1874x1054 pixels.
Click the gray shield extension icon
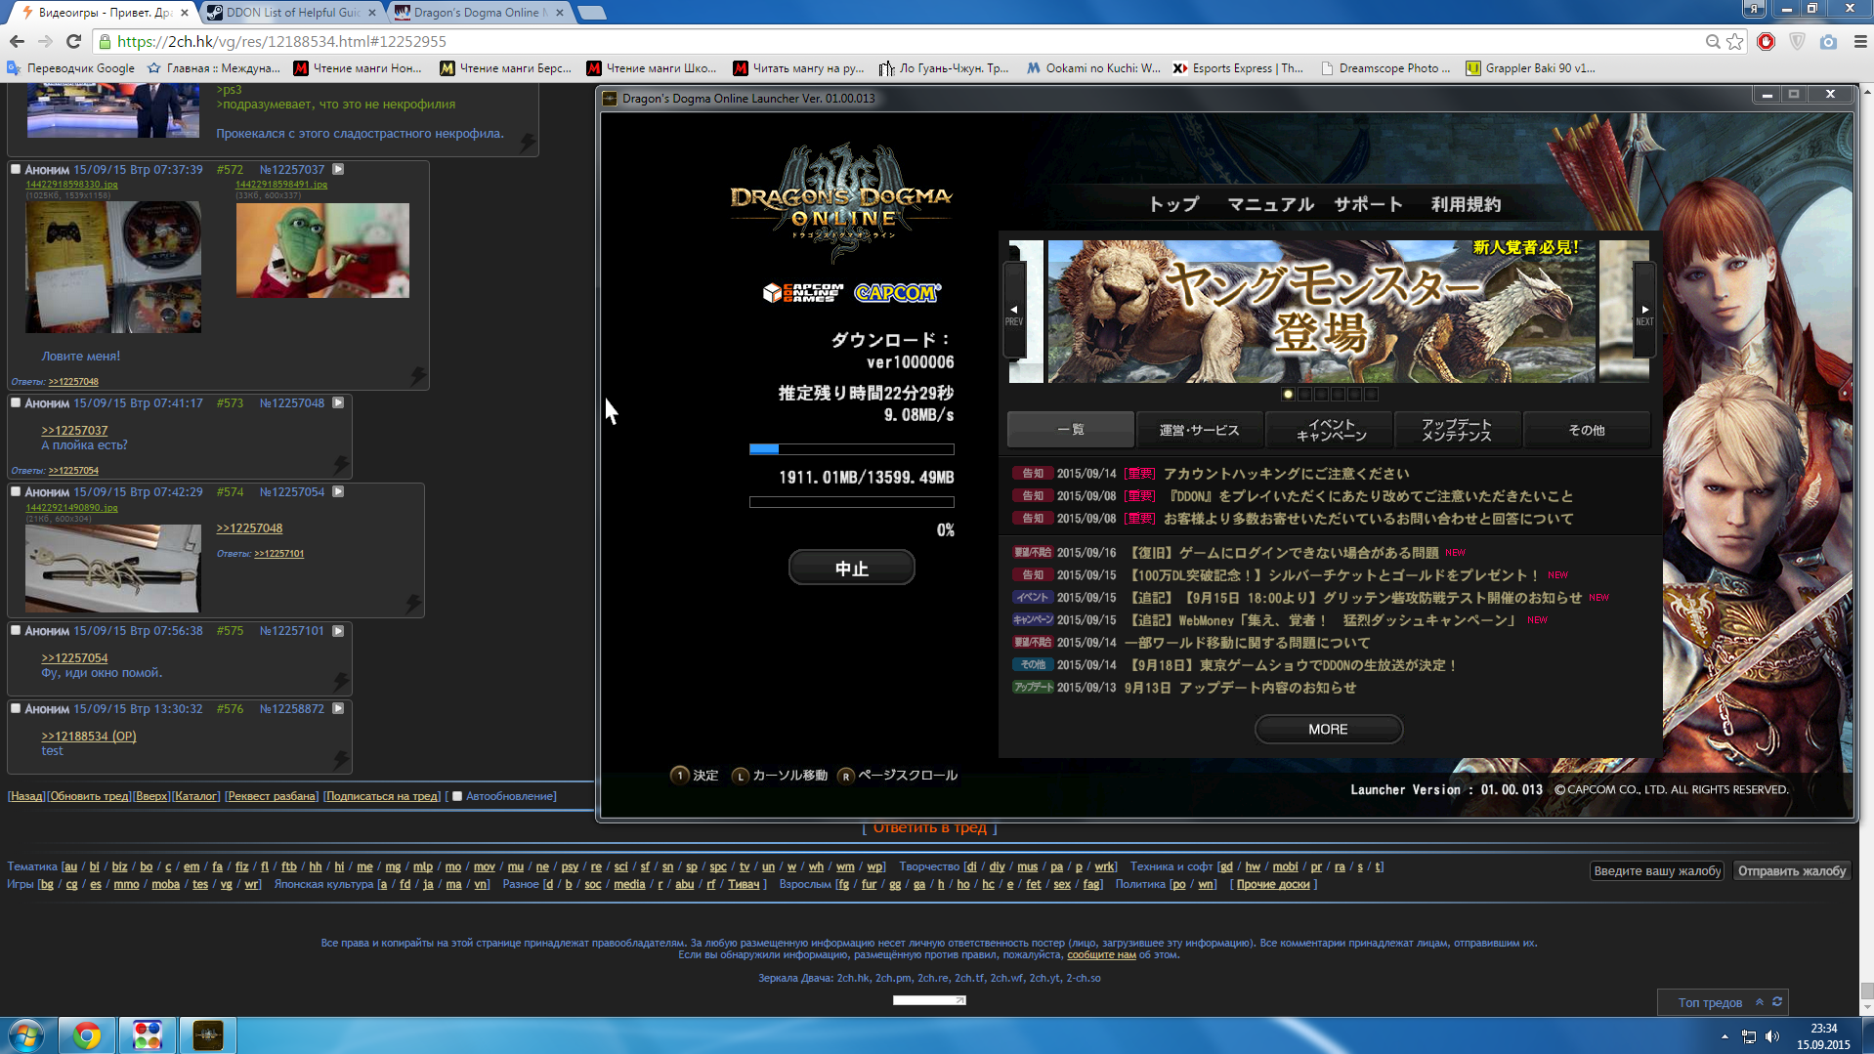click(x=1797, y=41)
